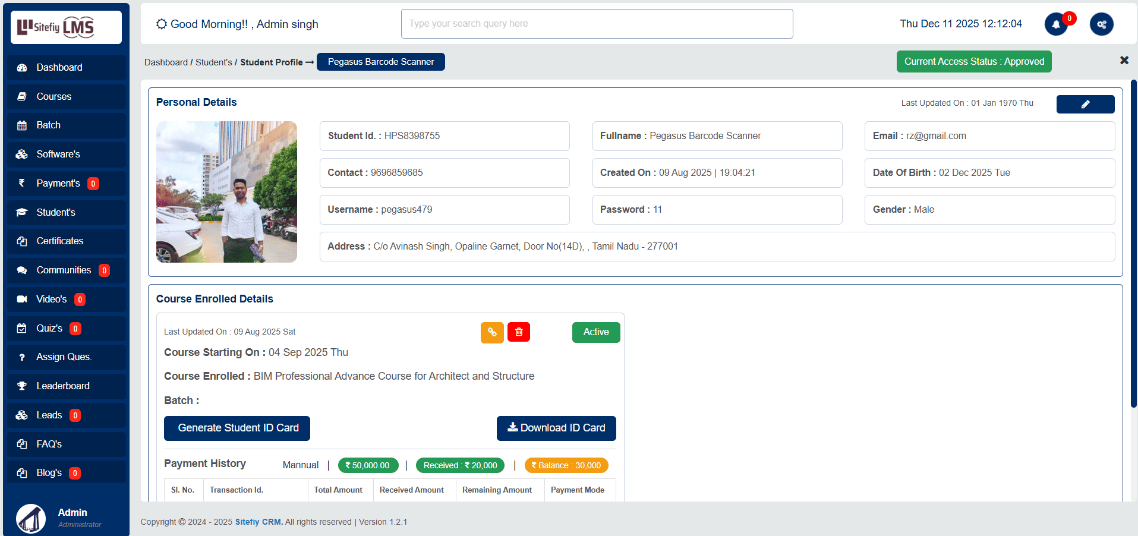Select Student's in the sidebar
The height and width of the screenshot is (536, 1138).
56,213
